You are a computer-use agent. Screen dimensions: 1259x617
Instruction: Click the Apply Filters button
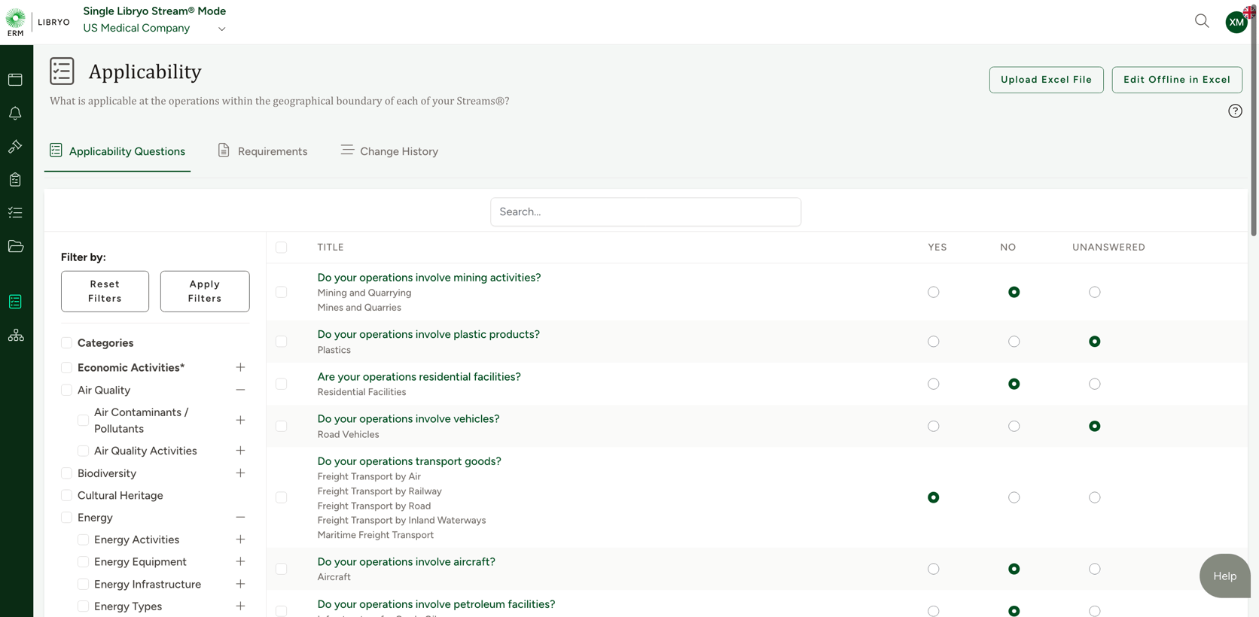click(205, 291)
